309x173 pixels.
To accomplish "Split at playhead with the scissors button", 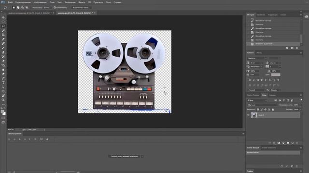I will (42, 139).
